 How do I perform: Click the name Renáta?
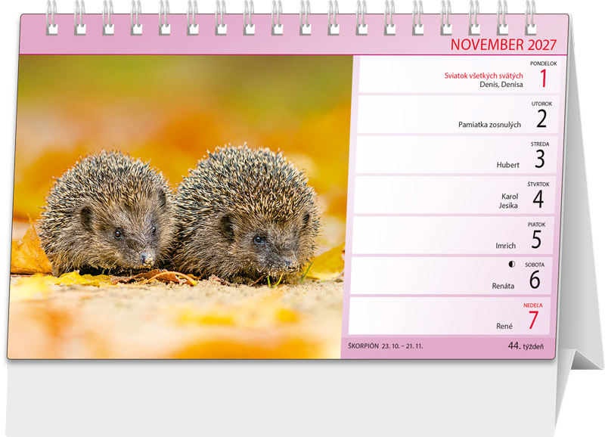pyautogui.click(x=503, y=287)
